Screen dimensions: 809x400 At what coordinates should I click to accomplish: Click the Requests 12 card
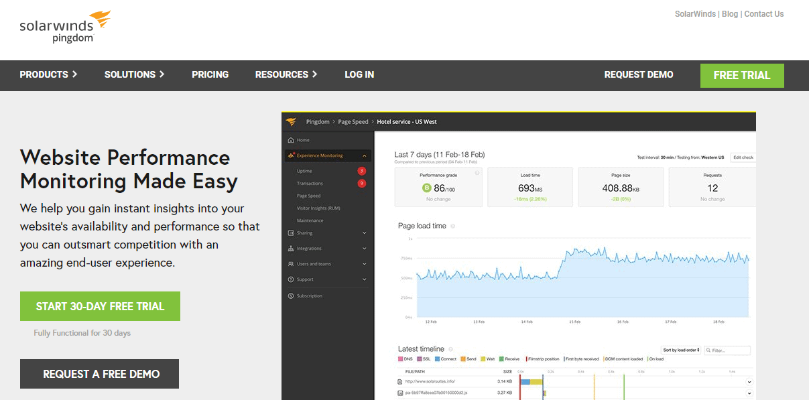712,187
